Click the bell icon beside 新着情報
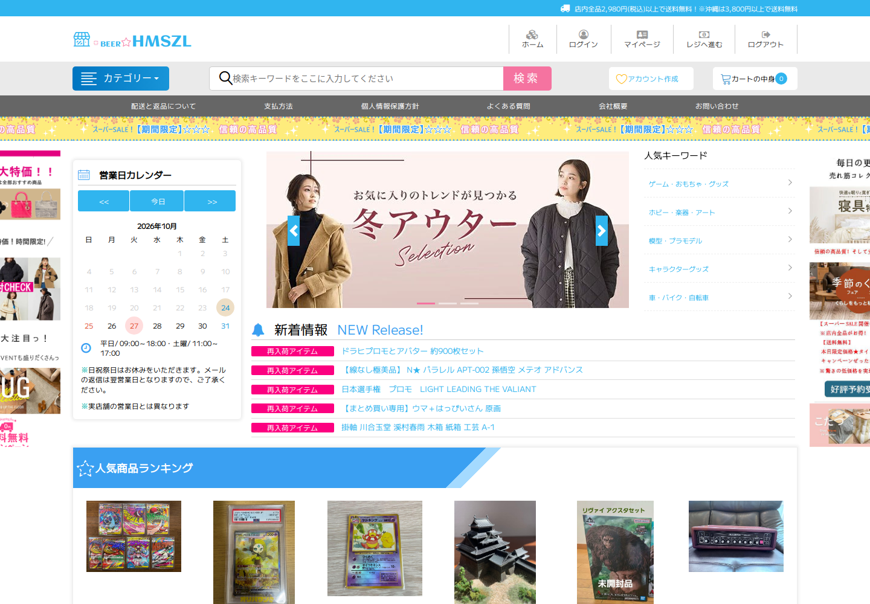 258,330
